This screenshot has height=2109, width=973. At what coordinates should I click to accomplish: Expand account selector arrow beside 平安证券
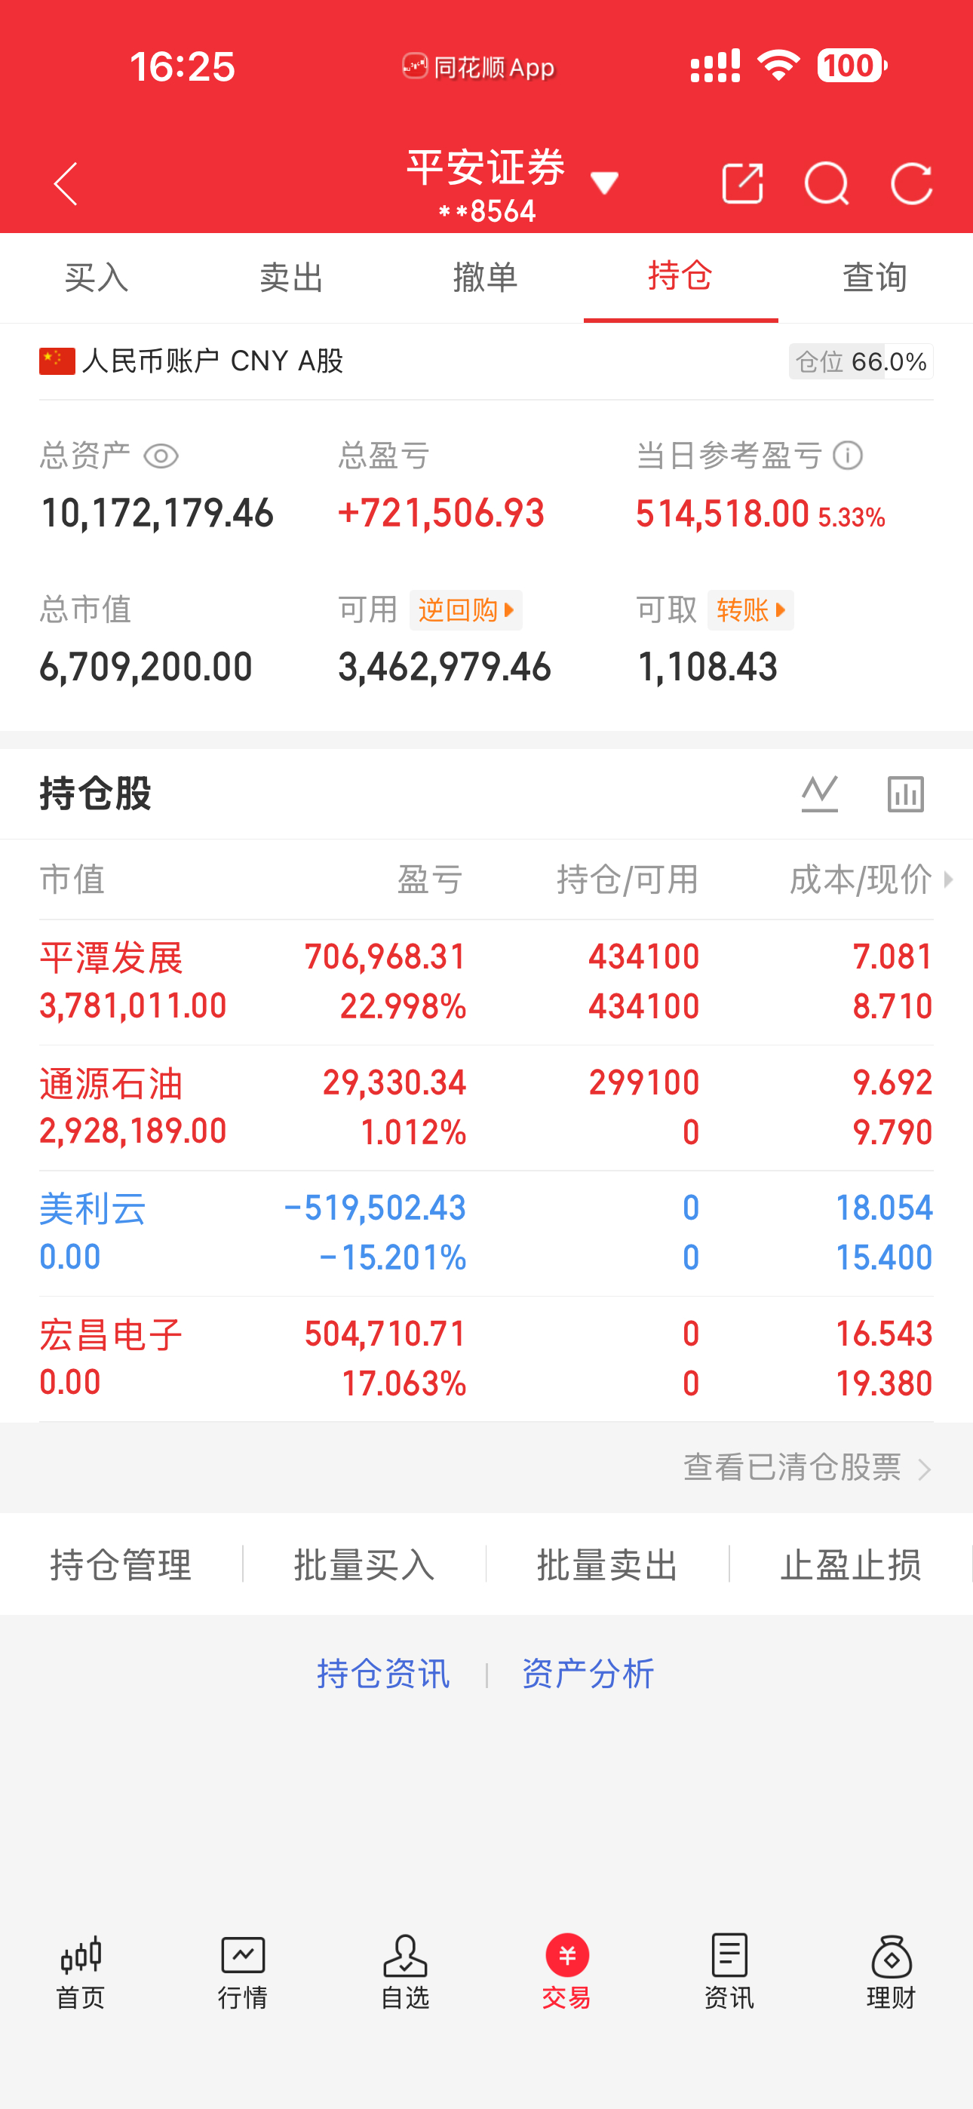[x=604, y=183]
